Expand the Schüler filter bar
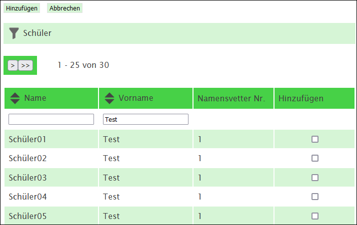 click(x=179, y=33)
